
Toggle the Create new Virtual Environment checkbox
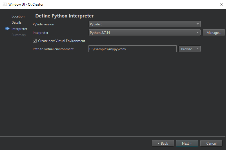pyautogui.click(x=35, y=41)
